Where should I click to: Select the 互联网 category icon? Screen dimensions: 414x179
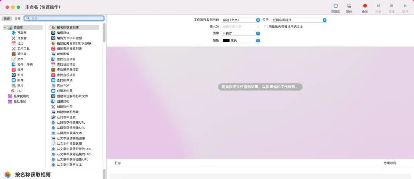point(14,33)
